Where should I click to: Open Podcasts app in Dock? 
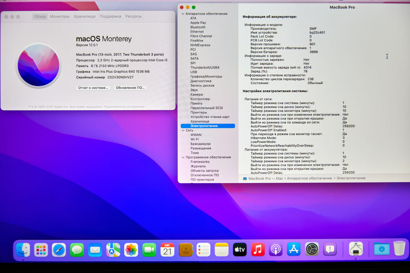(276, 250)
